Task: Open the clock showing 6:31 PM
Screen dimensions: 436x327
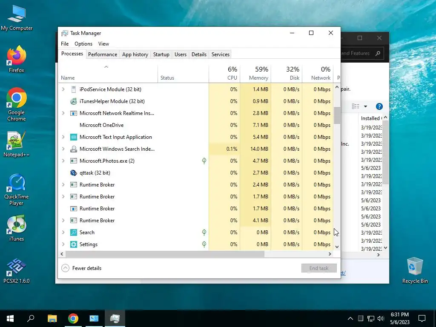Action: point(399,318)
